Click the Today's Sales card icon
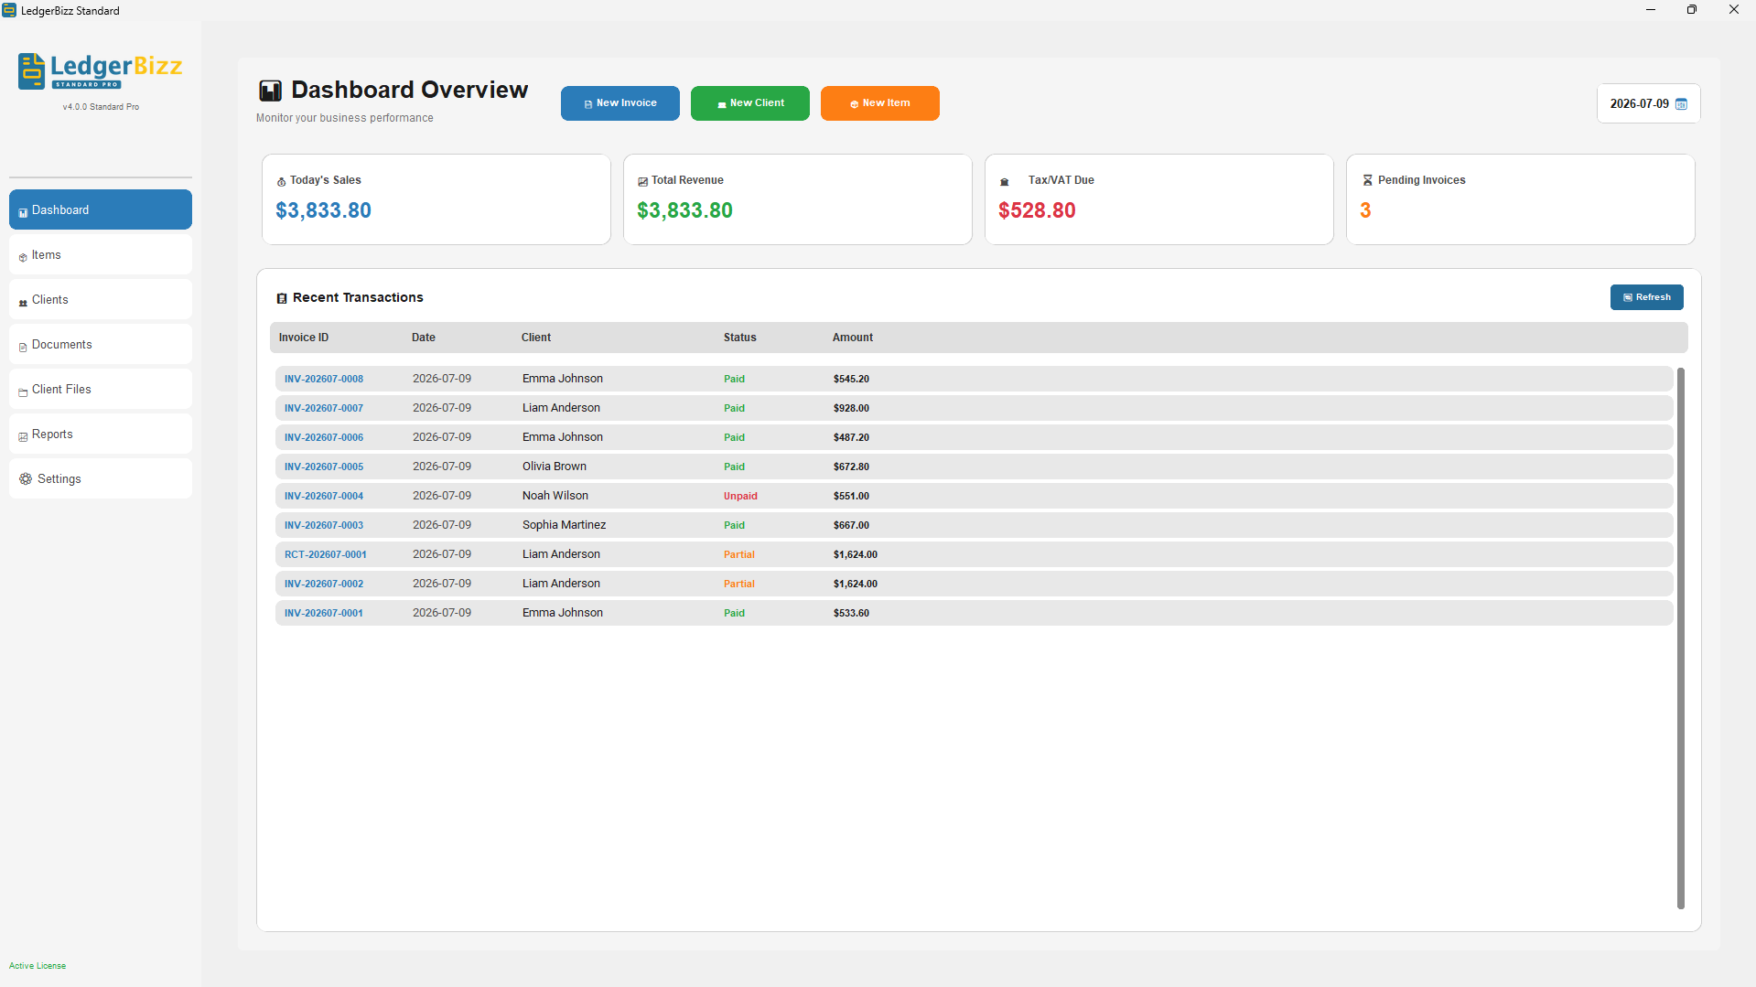Image resolution: width=1756 pixels, height=987 pixels. tap(281, 181)
